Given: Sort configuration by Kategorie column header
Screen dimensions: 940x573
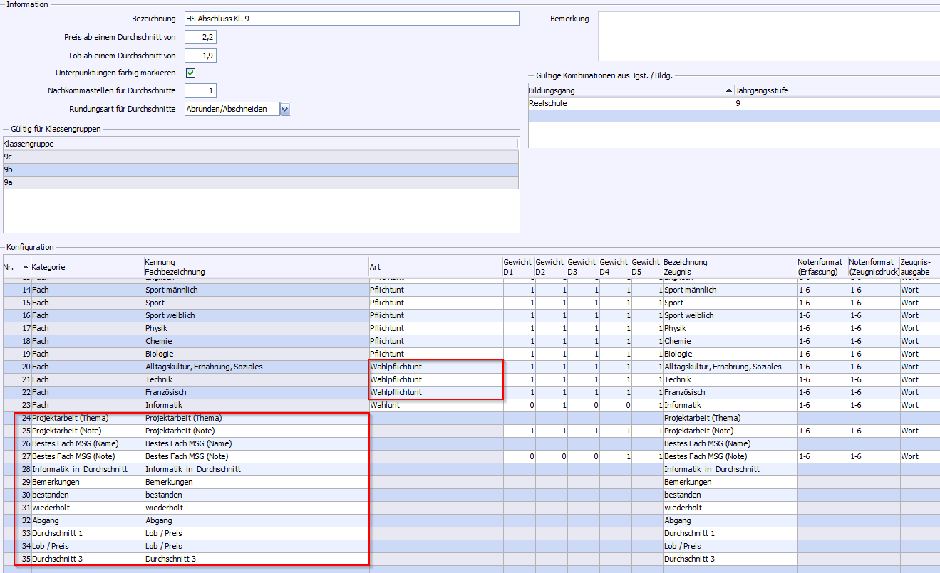Looking at the screenshot, I should [87, 267].
